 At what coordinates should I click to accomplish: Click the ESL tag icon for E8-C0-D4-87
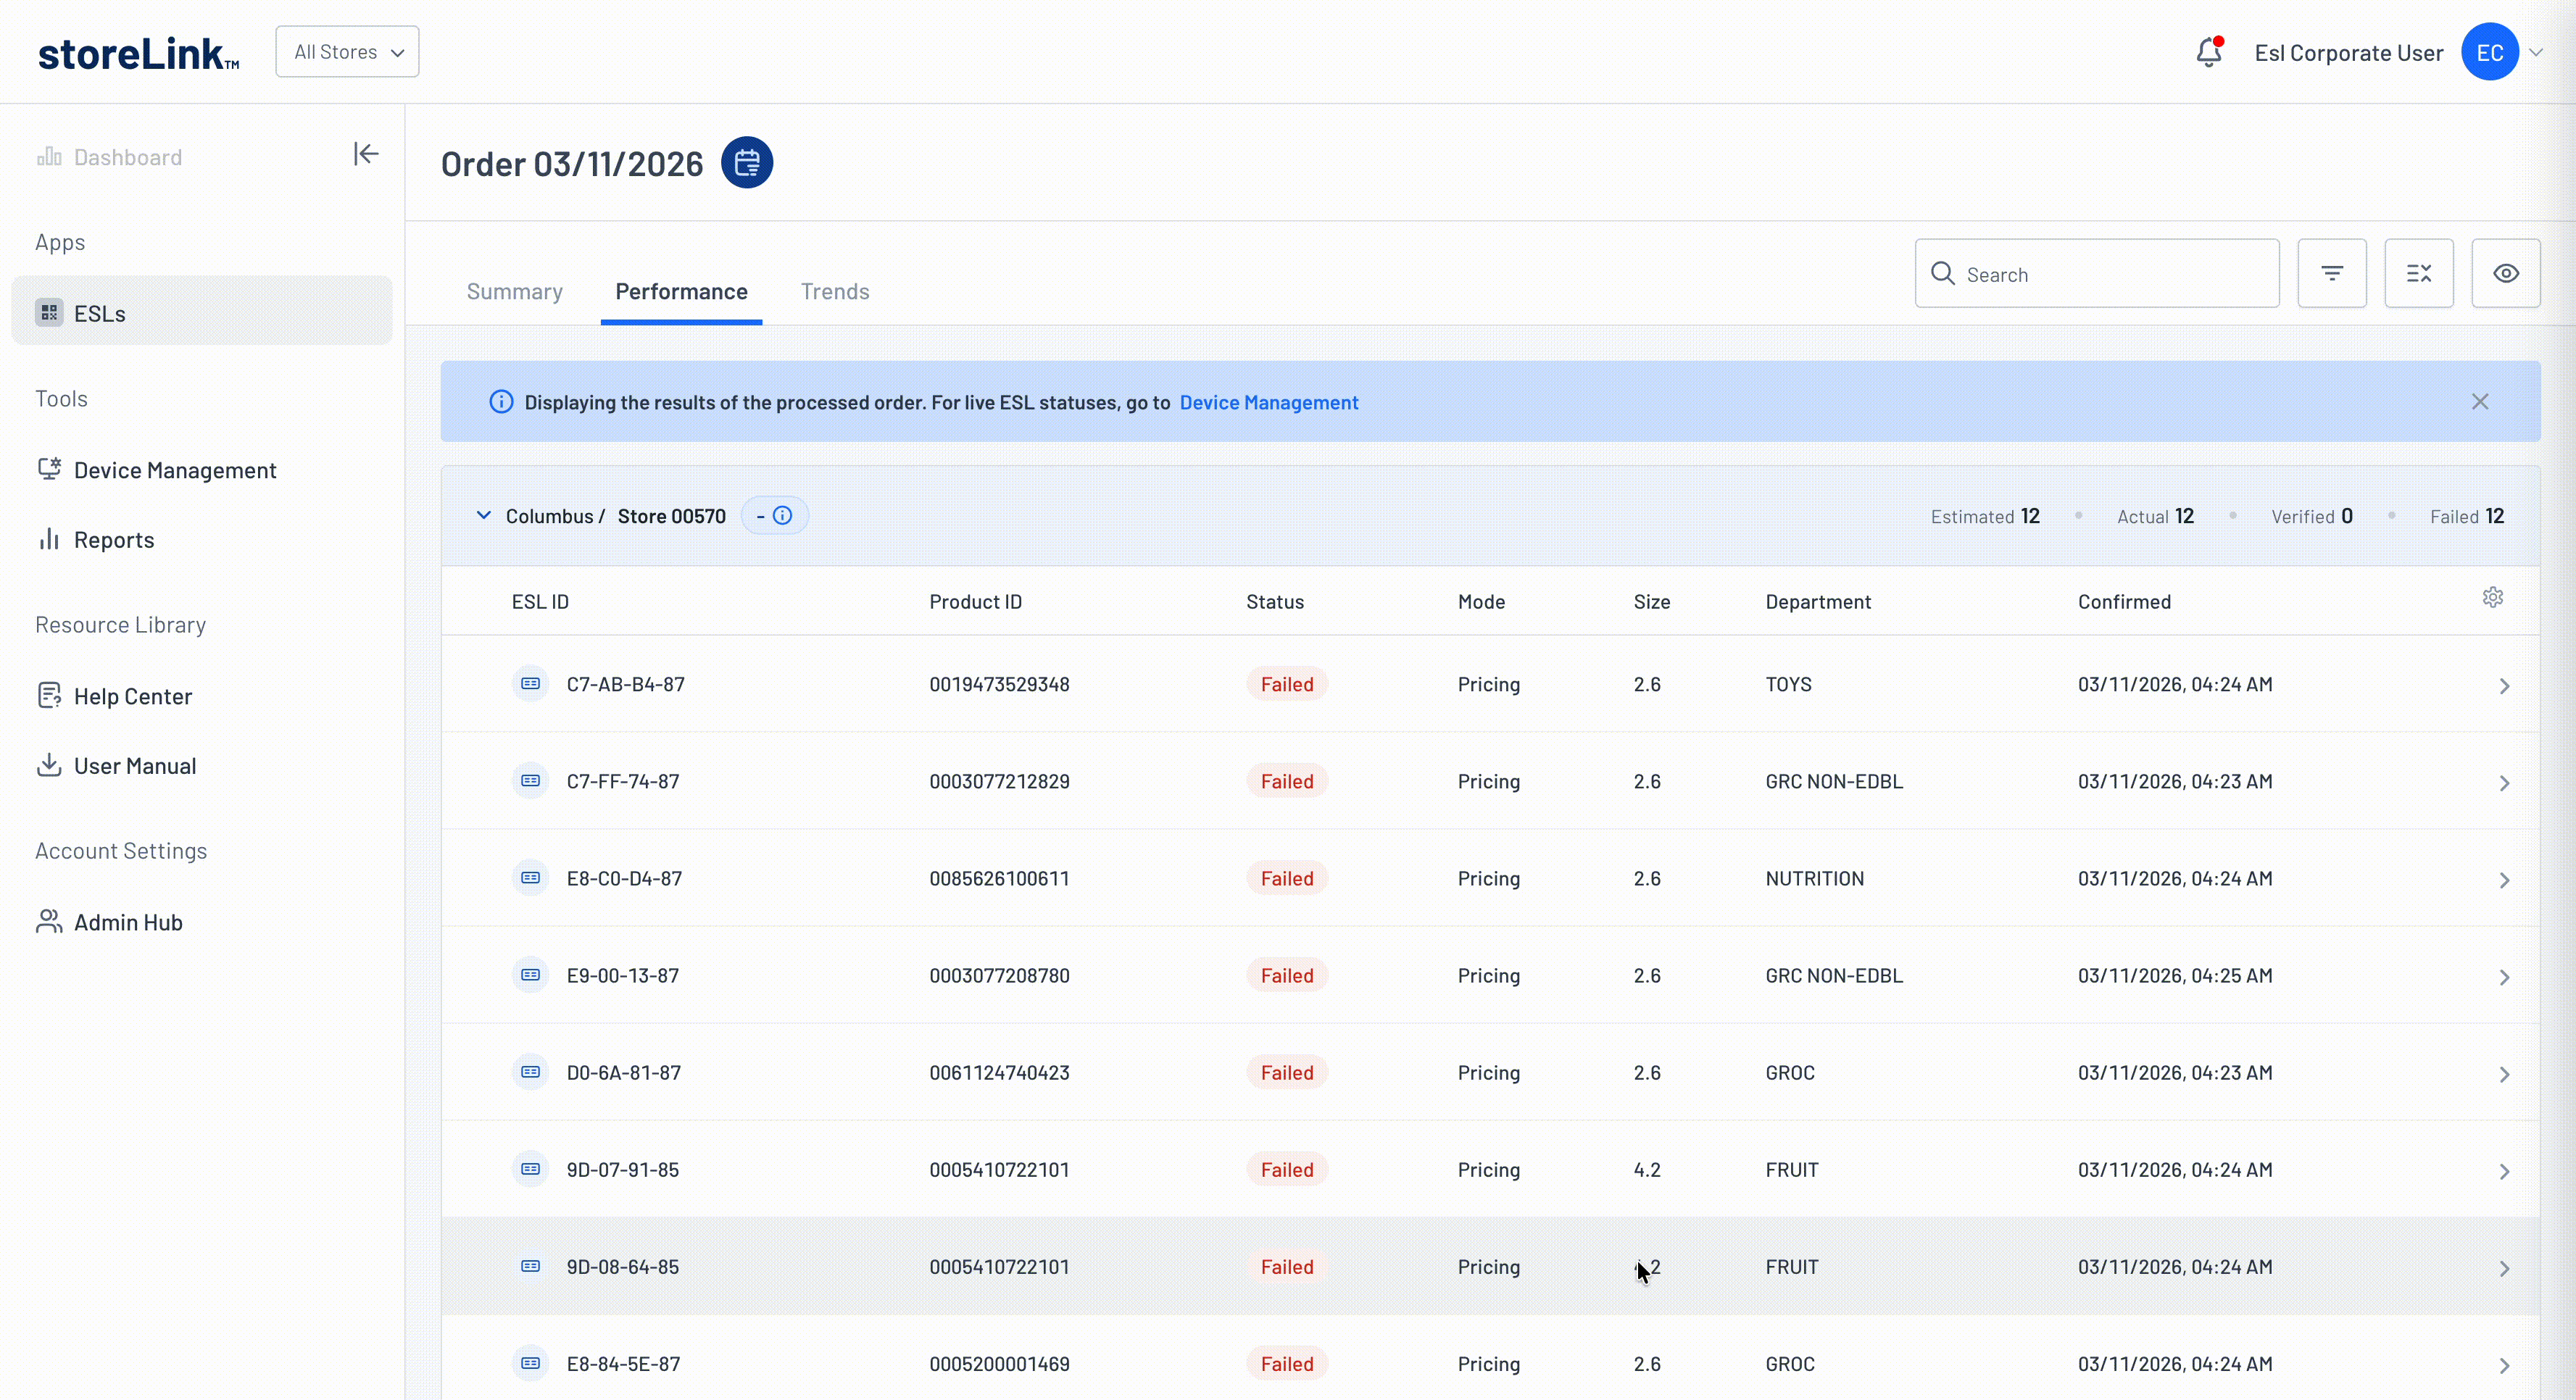(531, 878)
